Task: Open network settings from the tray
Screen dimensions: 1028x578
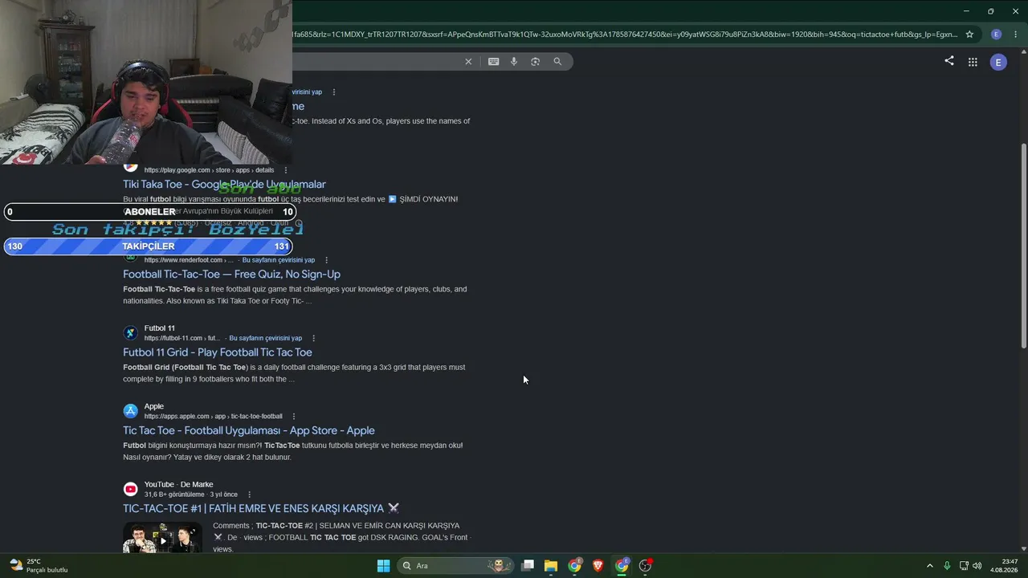Action: point(964,566)
